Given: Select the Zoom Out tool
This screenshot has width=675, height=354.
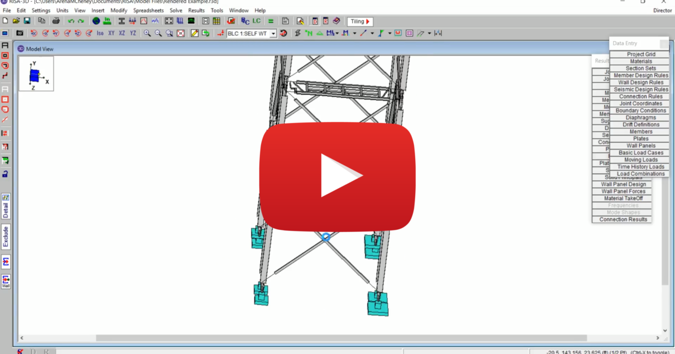Looking at the screenshot, I should click(159, 33).
